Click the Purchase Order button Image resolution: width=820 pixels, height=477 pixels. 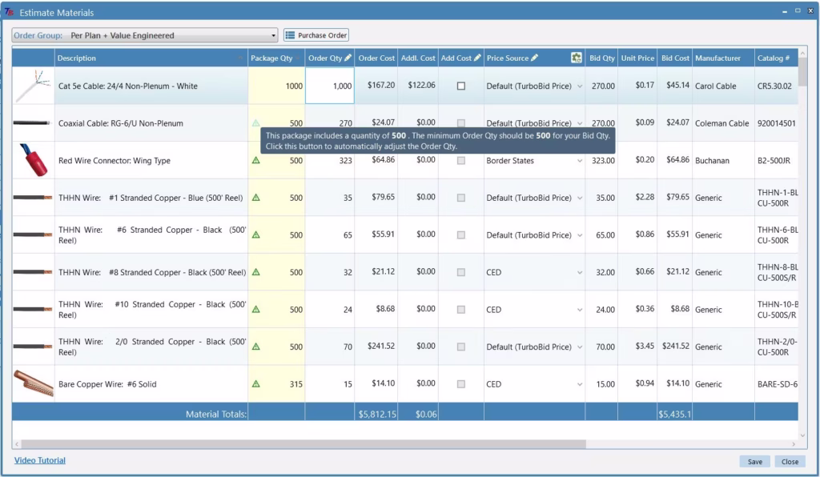point(316,35)
